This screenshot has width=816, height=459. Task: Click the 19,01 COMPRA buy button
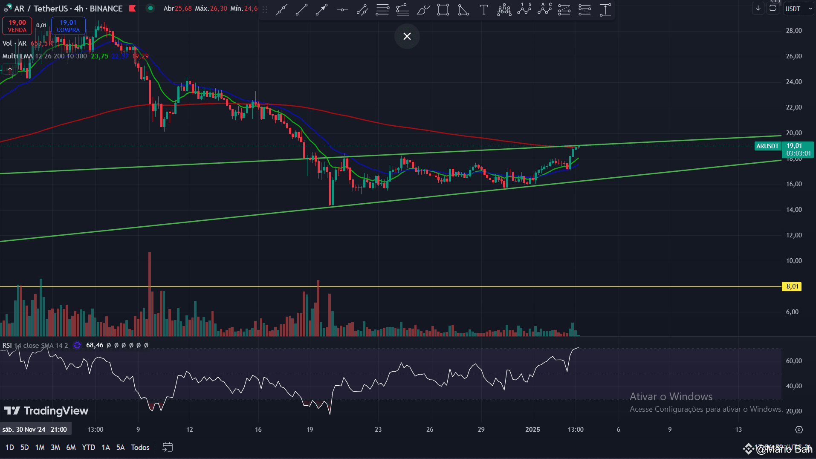pyautogui.click(x=68, y=26)
